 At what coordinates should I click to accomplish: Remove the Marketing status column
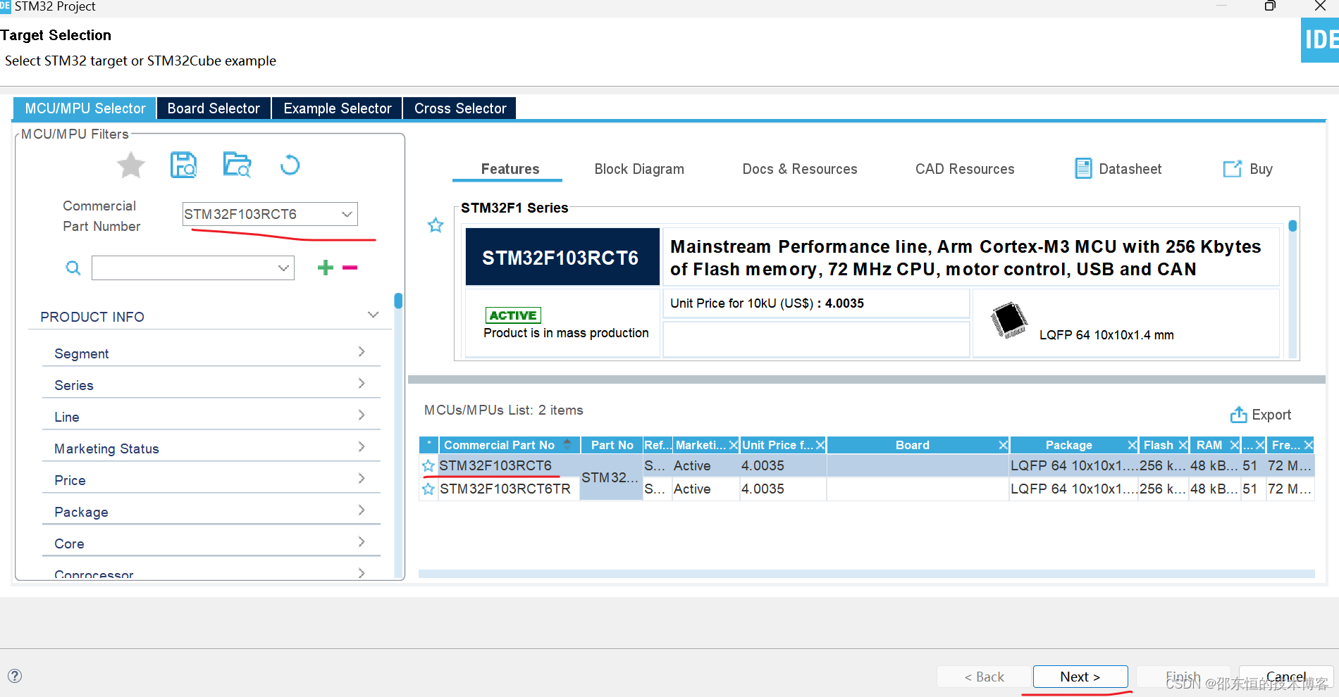733,445
